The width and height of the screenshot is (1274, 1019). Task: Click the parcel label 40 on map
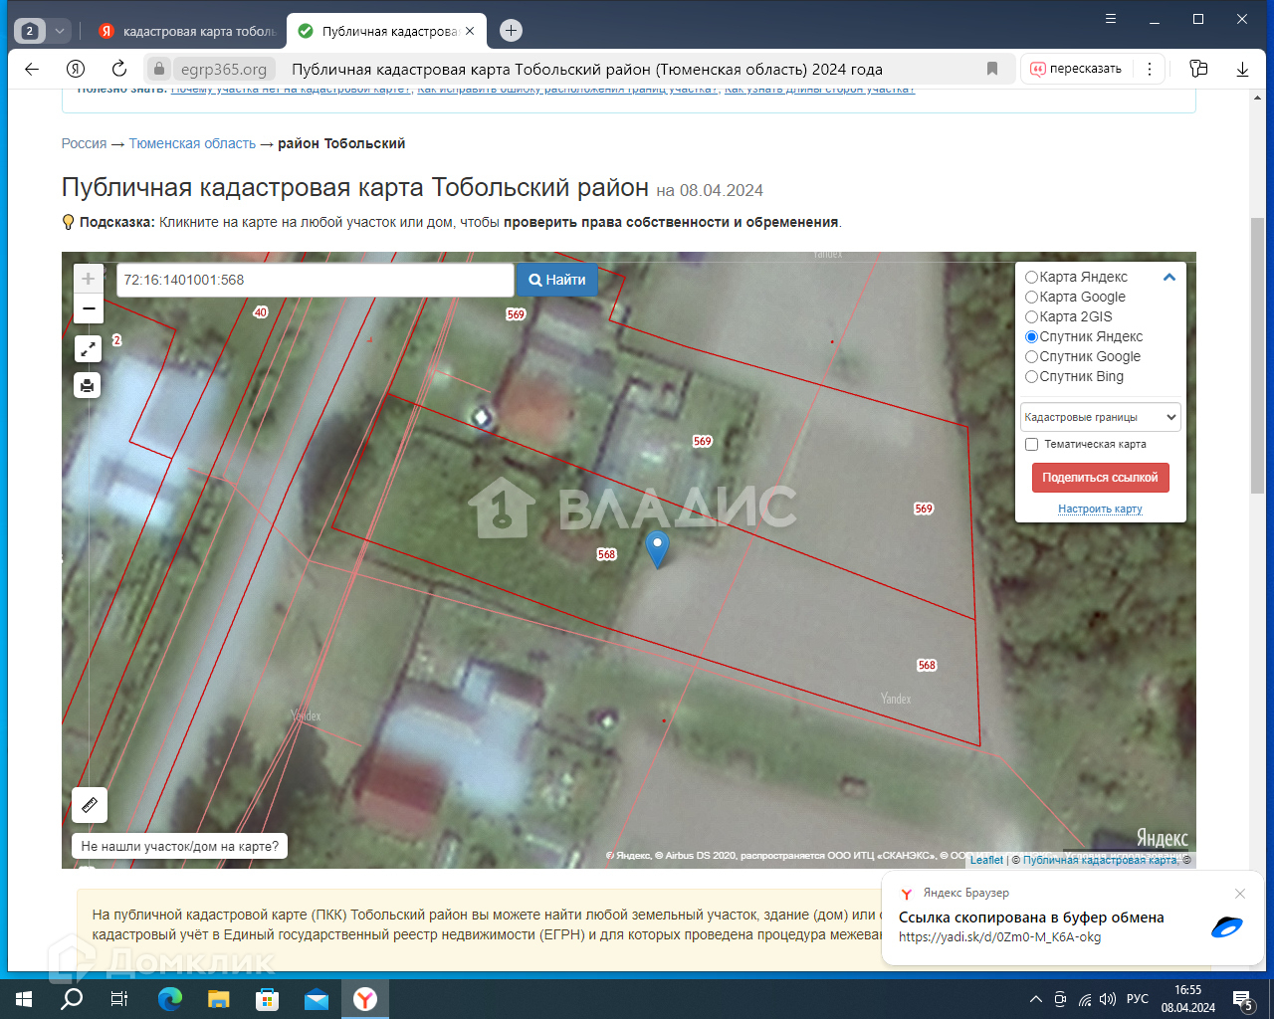tap(261, 312)
